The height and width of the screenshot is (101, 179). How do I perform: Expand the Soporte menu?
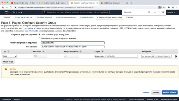tap(171, 12)
